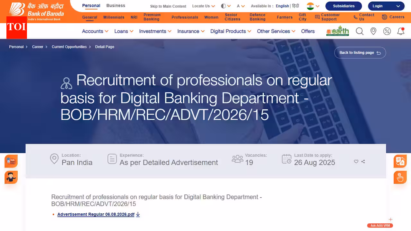Click Skip to Main Content
The image size is (411, 231).
tap(168, 6)
